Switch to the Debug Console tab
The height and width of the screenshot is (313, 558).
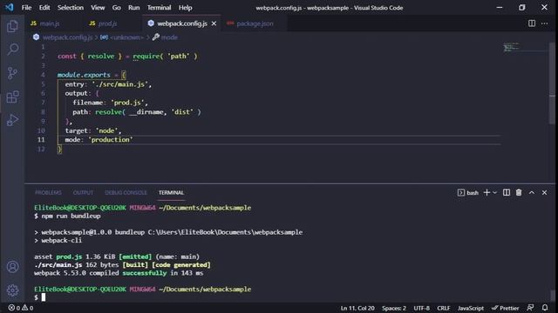pyautogui.click(x=126, y=192)
